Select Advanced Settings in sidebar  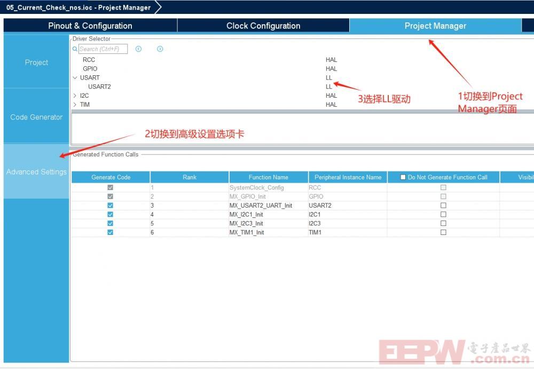click(36, 172)
